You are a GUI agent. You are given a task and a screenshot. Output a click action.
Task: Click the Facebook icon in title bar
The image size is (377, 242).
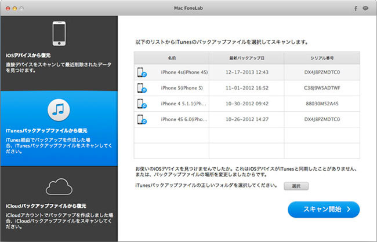coord(356,8)
